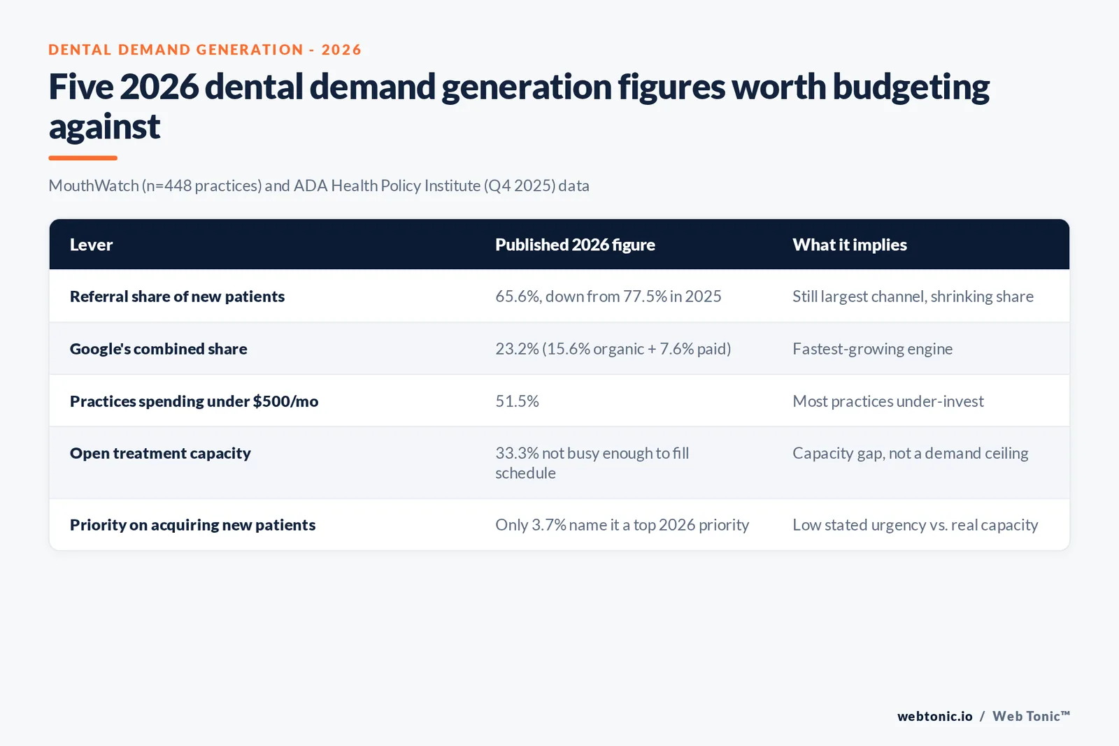The width and height of the screenshot is (1119, 746).
Task: Click the 'Published 2026 figure' column header
Action: click(575, 245)
